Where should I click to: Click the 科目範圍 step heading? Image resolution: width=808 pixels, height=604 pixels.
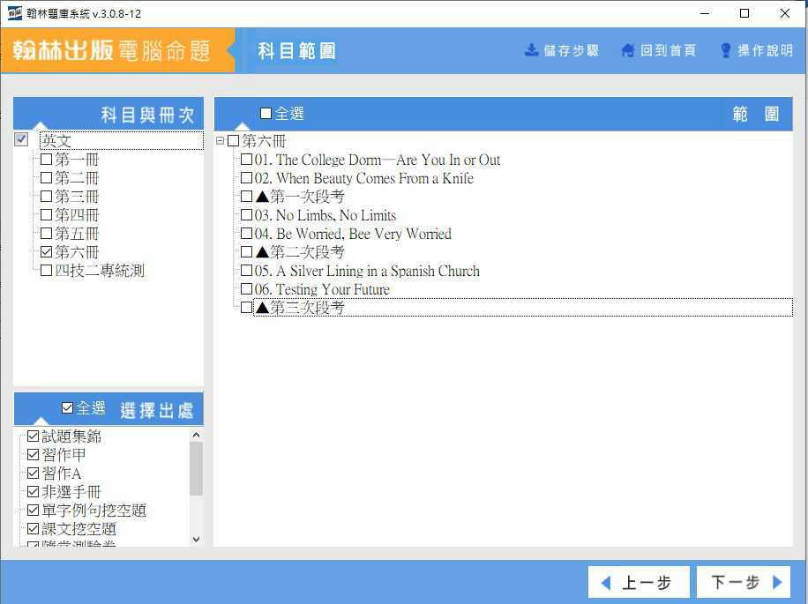pos(296,51)
